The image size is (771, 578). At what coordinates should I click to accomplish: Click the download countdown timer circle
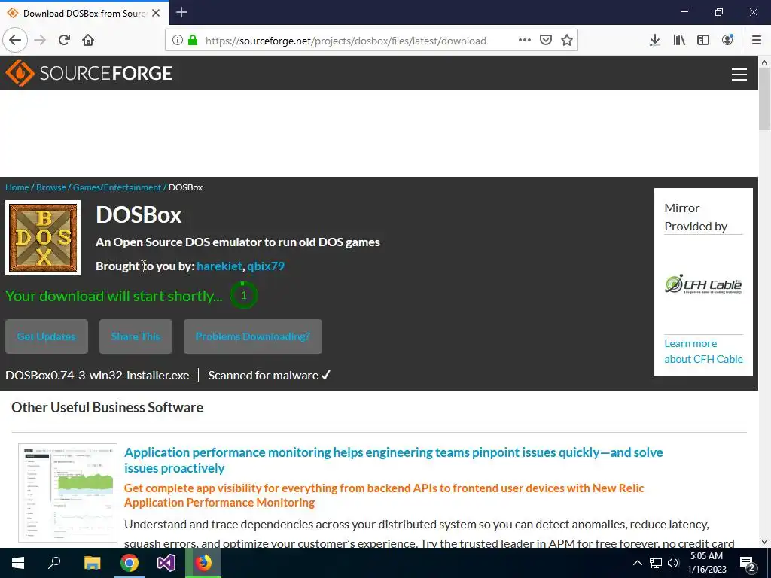click(243, 295)
